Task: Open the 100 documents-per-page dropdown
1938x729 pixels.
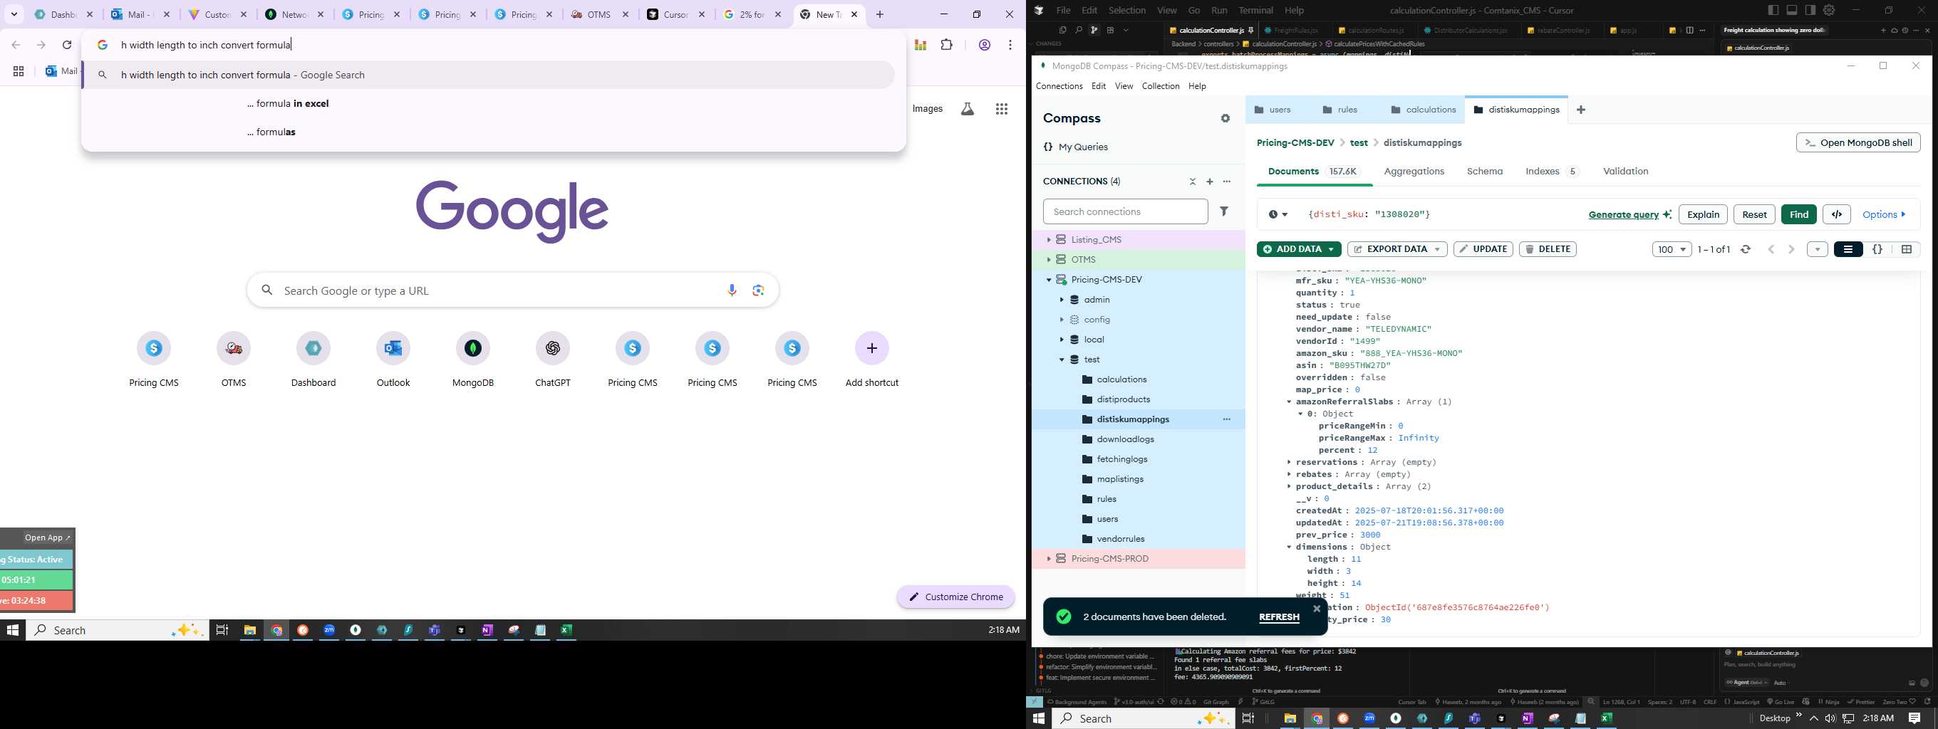Action: [x=1672, y=249]
